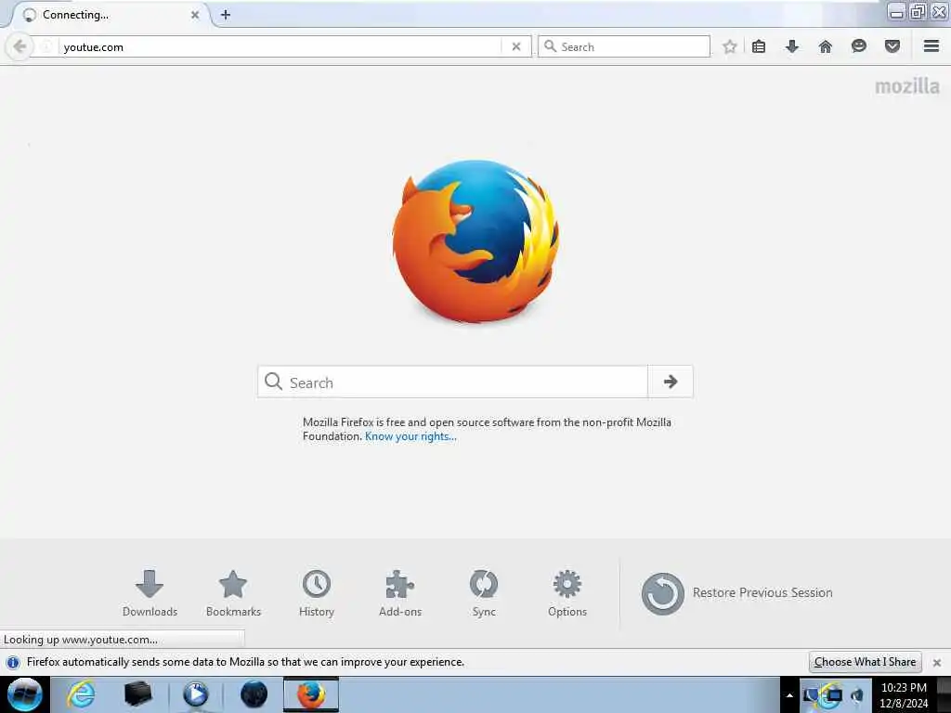Click the Choose What I Share button
This screenshot has width=951, height=713.
[x=865, y=662]
